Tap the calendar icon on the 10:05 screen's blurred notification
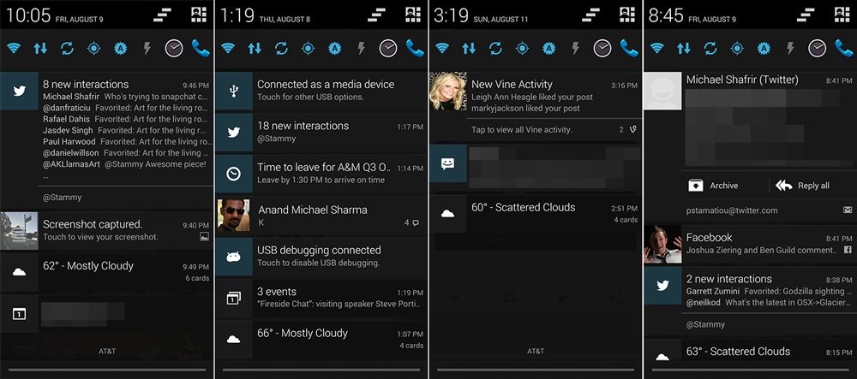The image size is (857, 379). 19,314
